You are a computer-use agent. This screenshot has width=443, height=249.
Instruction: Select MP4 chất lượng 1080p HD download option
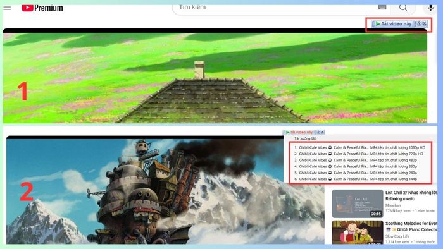click(360, 147)
